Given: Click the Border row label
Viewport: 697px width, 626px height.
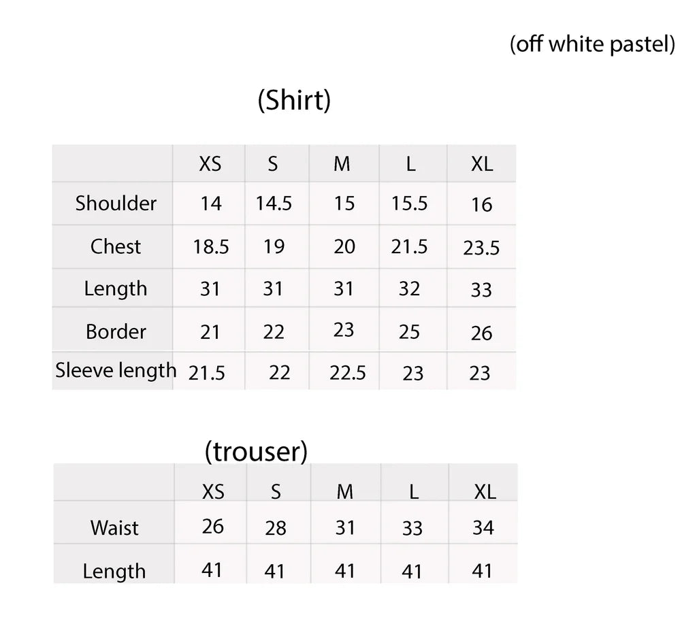Looking at the screenshot, I should pos(116,332).
